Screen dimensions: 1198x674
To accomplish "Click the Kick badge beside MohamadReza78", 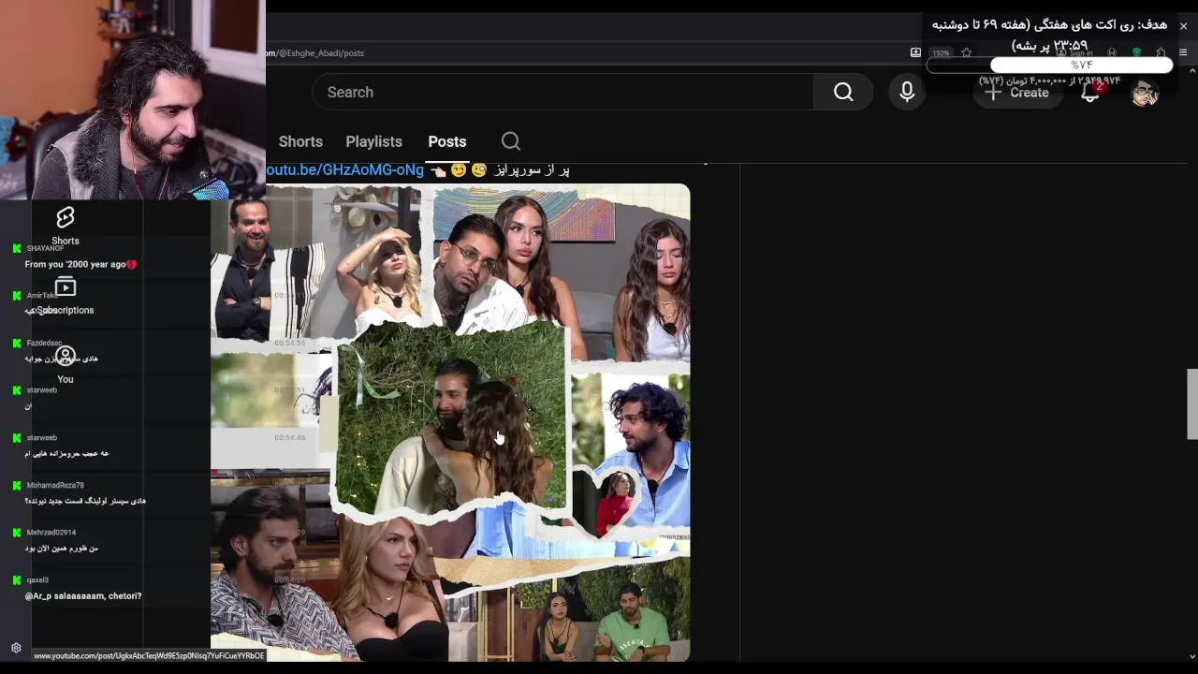I will click(17, 485).
